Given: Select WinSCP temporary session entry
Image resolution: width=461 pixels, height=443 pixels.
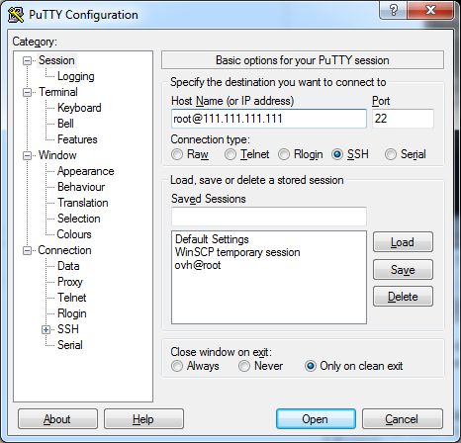Looking at the screenshot, I should 237,252.
